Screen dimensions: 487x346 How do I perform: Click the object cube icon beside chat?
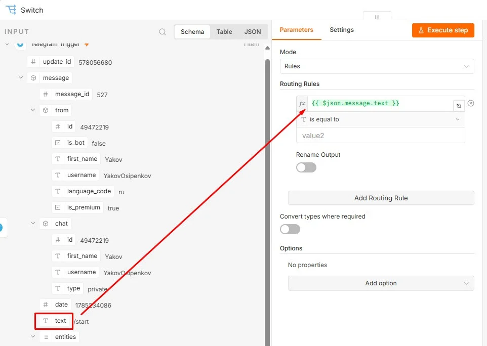[46, 224]
